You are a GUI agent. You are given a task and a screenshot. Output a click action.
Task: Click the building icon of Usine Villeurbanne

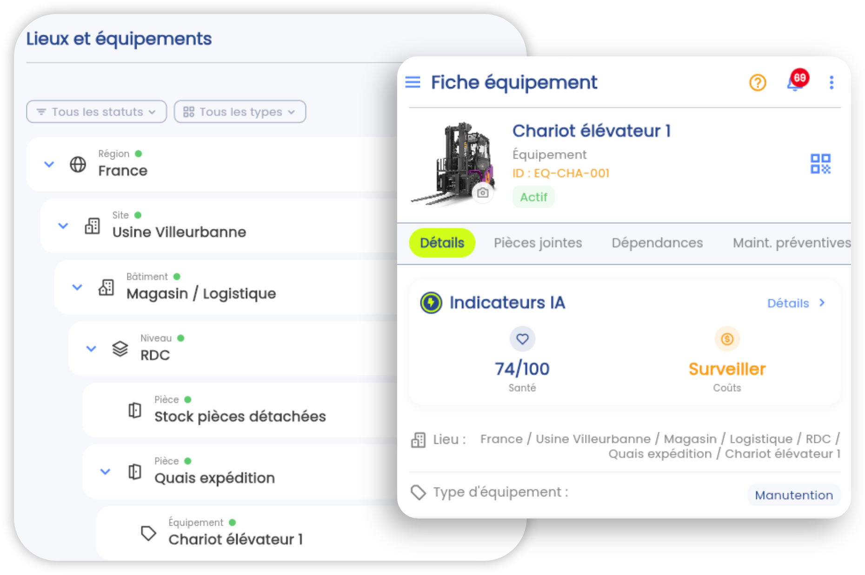tap(92, 226)
